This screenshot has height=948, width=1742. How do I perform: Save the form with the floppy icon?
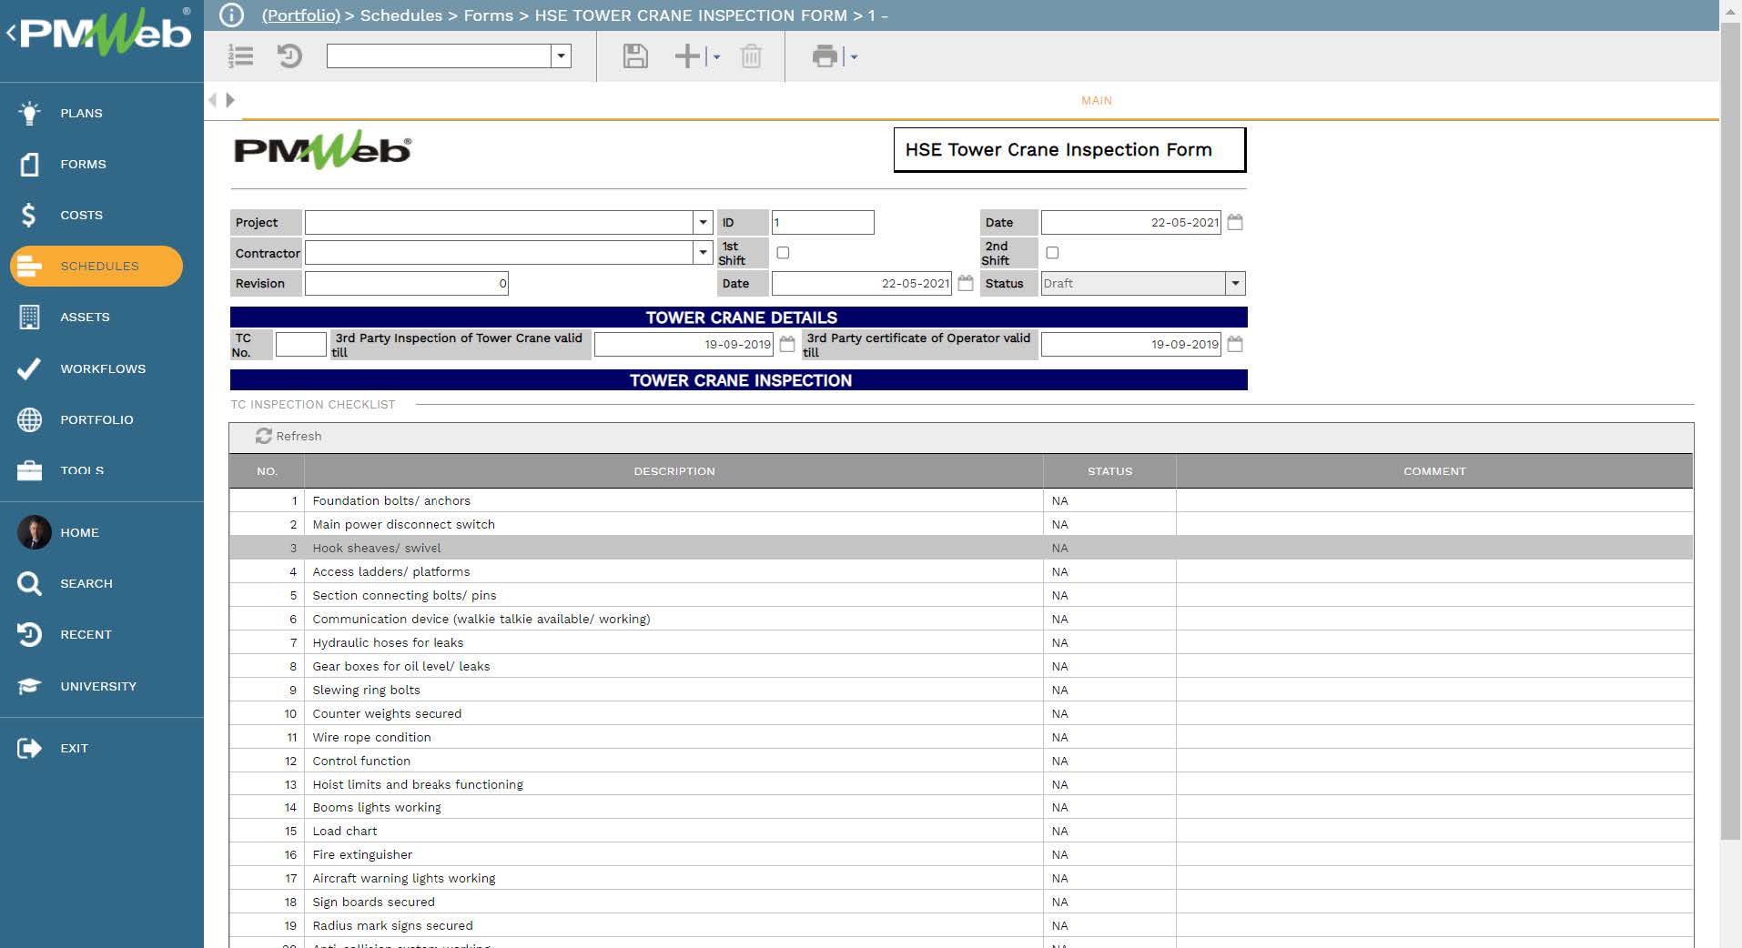(x=635, y=56)
